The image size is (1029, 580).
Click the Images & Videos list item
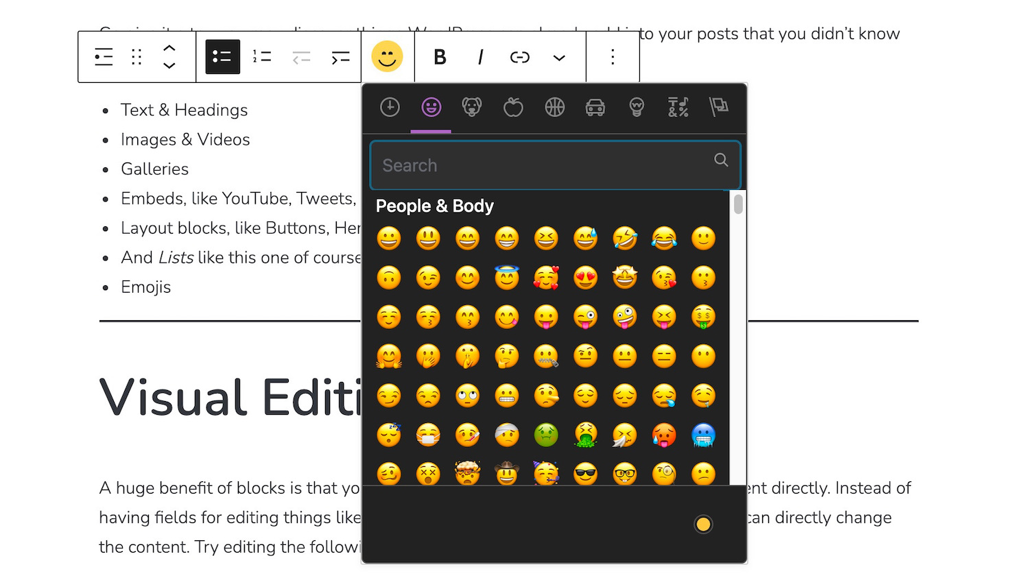[x=185, y=140]
